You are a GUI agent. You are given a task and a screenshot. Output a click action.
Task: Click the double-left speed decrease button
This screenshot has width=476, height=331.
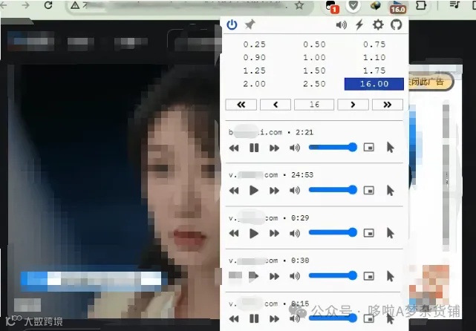tap(241, 105)
